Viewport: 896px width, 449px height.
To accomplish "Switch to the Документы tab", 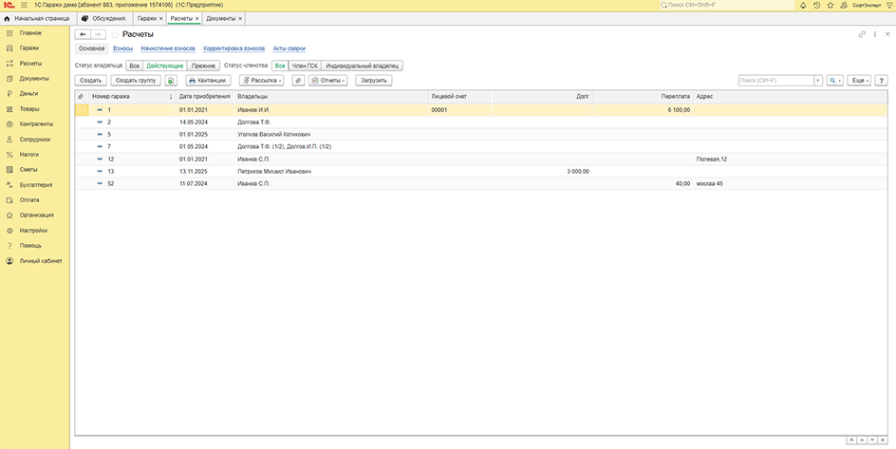I will click(220, 19).
